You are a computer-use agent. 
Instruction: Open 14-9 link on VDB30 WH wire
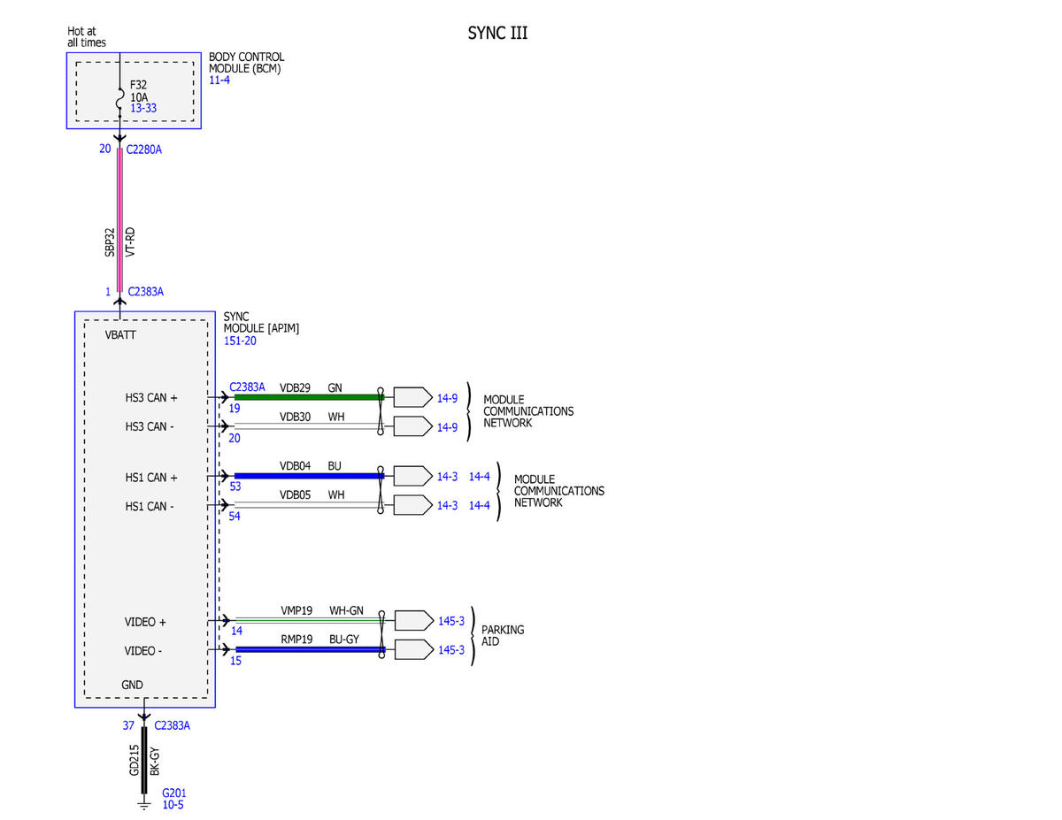[447, 427]
